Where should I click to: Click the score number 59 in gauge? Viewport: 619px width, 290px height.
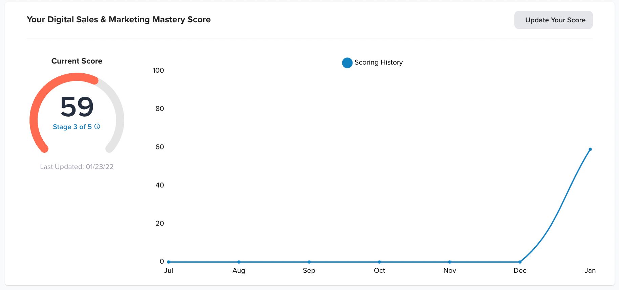77,107
